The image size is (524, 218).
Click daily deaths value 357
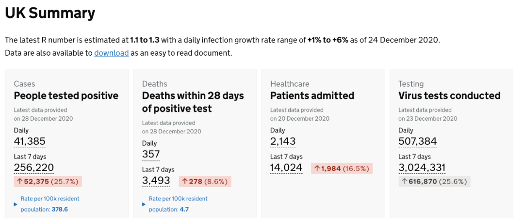(x=150, y=155)
